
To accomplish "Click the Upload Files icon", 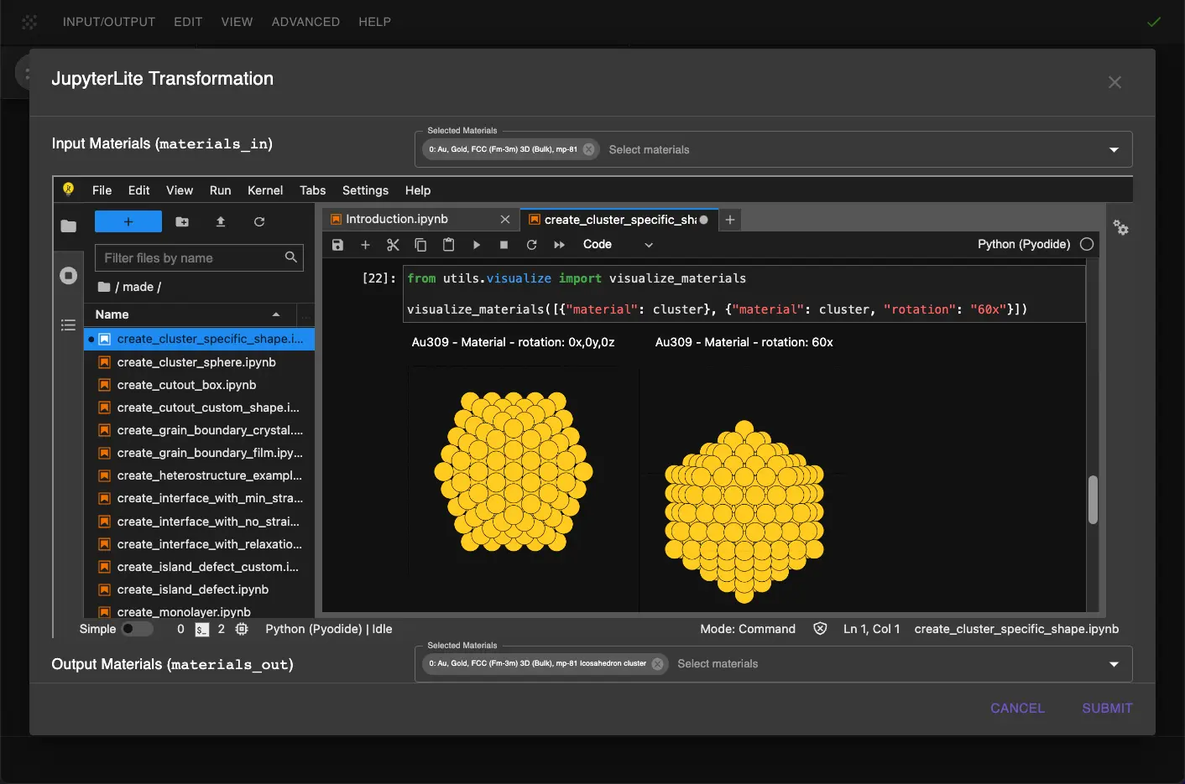I will 220,221.
